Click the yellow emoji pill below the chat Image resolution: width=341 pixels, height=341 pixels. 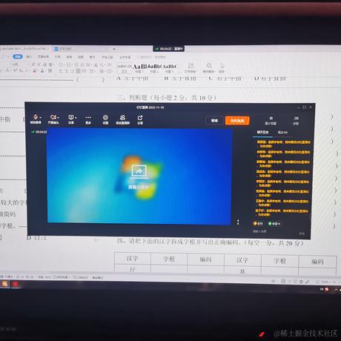point(258,223)
